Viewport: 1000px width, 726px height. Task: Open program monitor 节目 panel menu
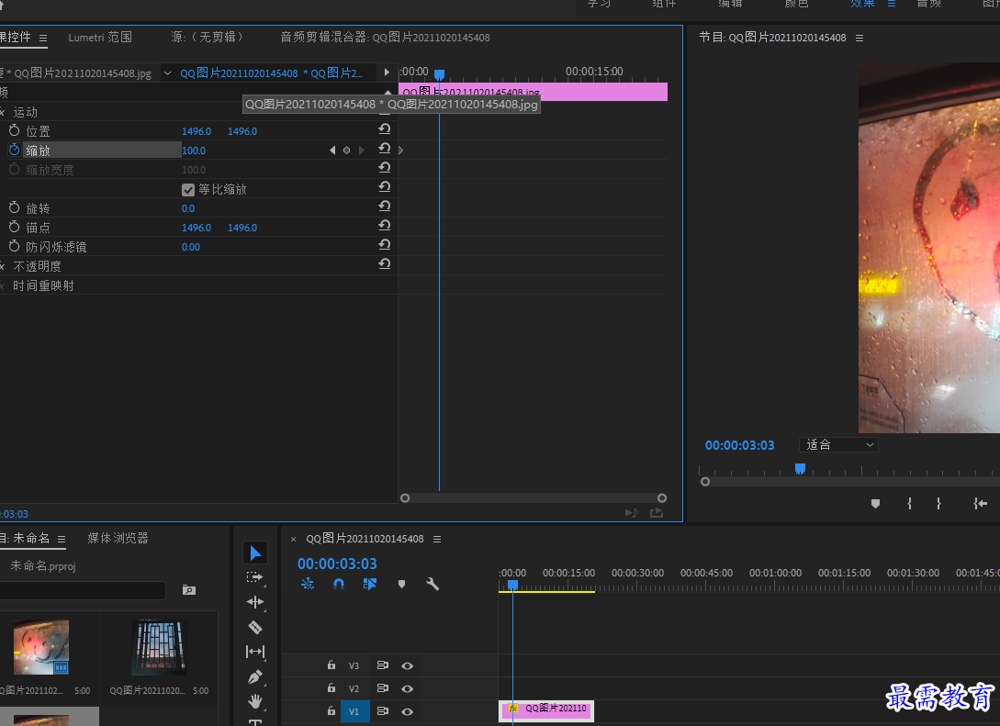point(860,39)
